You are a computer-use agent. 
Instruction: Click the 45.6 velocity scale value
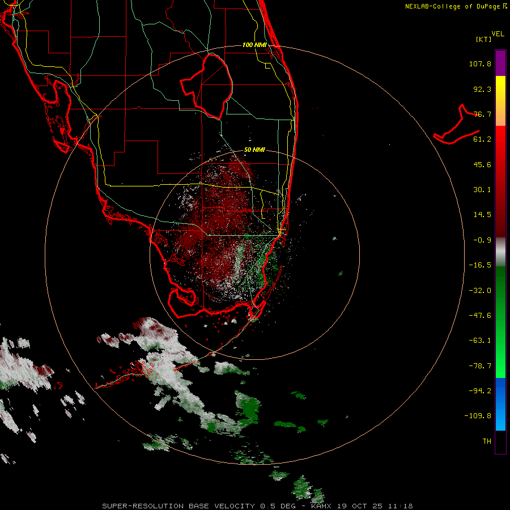coord(482,164)
